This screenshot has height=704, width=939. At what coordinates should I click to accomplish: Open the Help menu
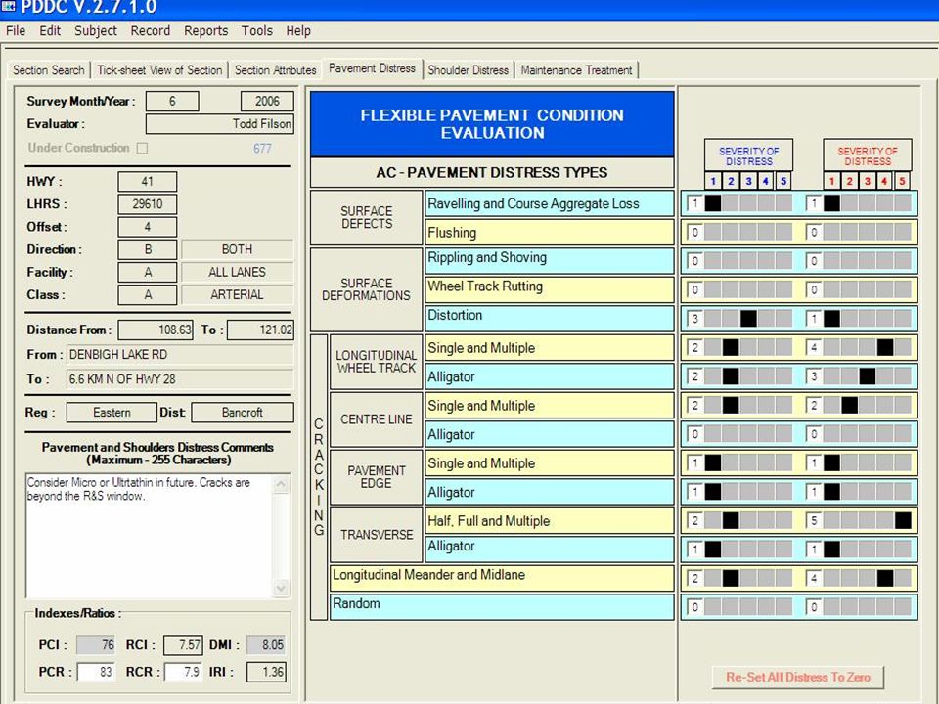click(298, 31)
